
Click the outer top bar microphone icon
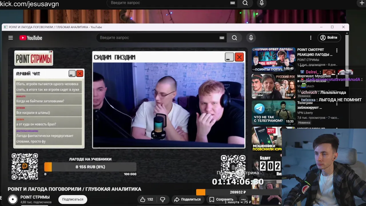[x=262, y=3]
